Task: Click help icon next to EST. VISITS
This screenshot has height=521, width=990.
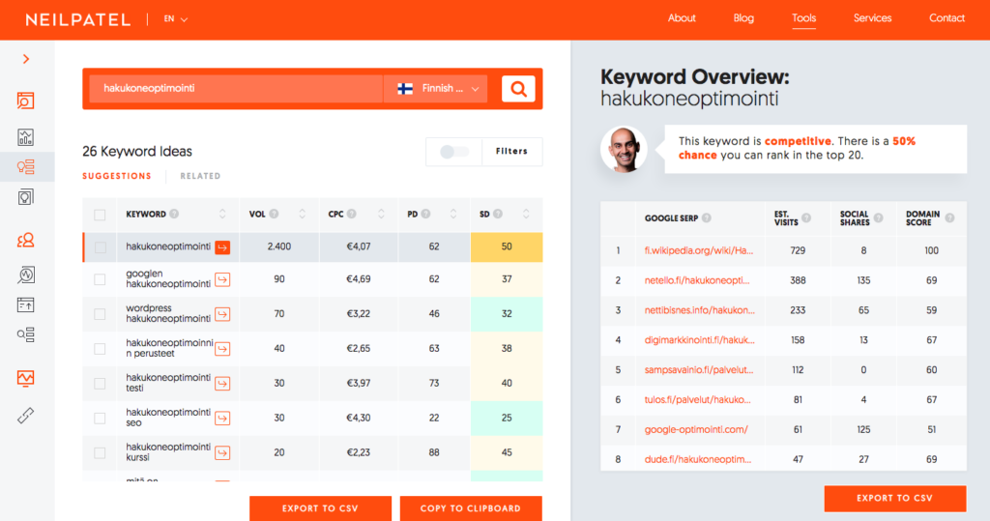Action: point(806,217)
